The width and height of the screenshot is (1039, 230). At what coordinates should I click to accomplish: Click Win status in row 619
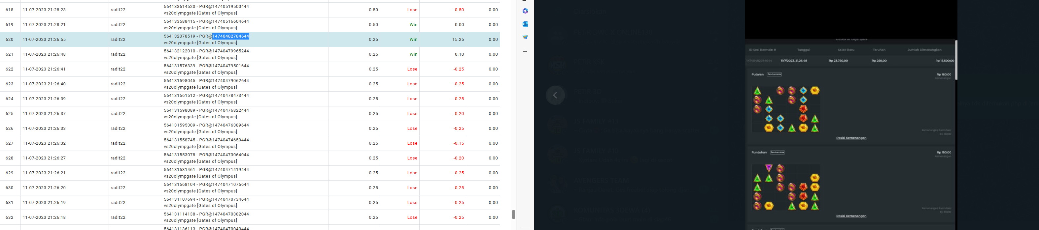pyautogui.click(x=413, y=25)
